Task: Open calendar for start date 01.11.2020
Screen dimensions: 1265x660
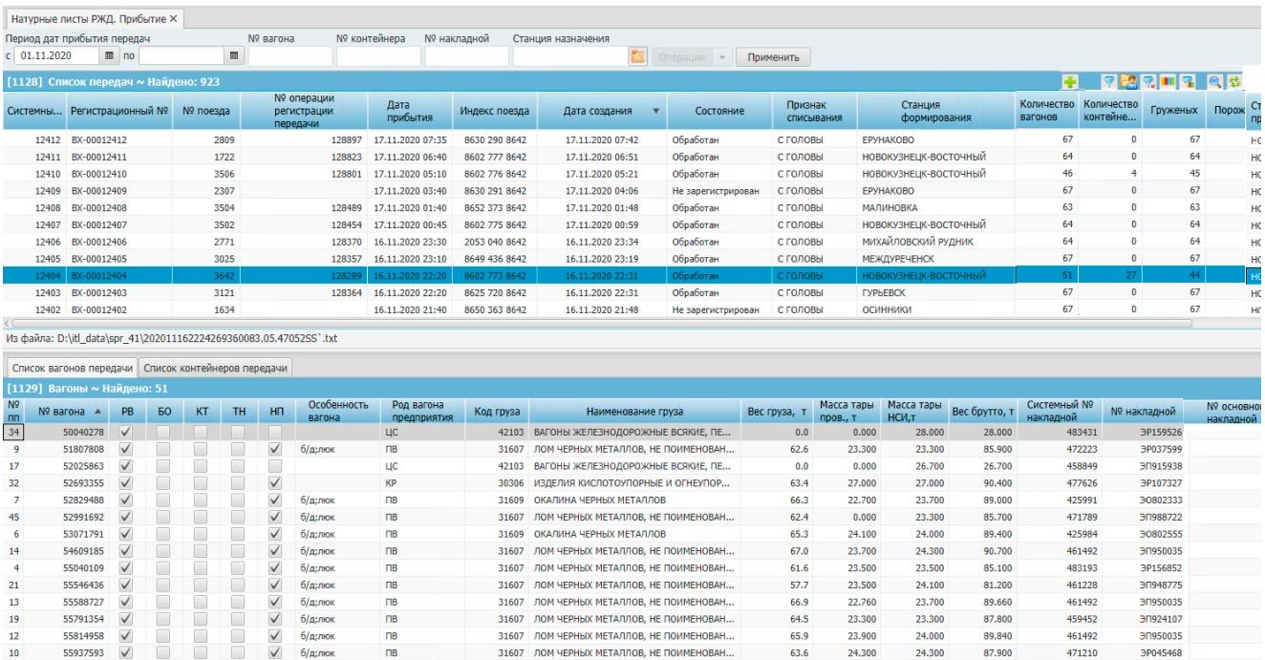Action: pyautogui.click(x=109, y=56)
